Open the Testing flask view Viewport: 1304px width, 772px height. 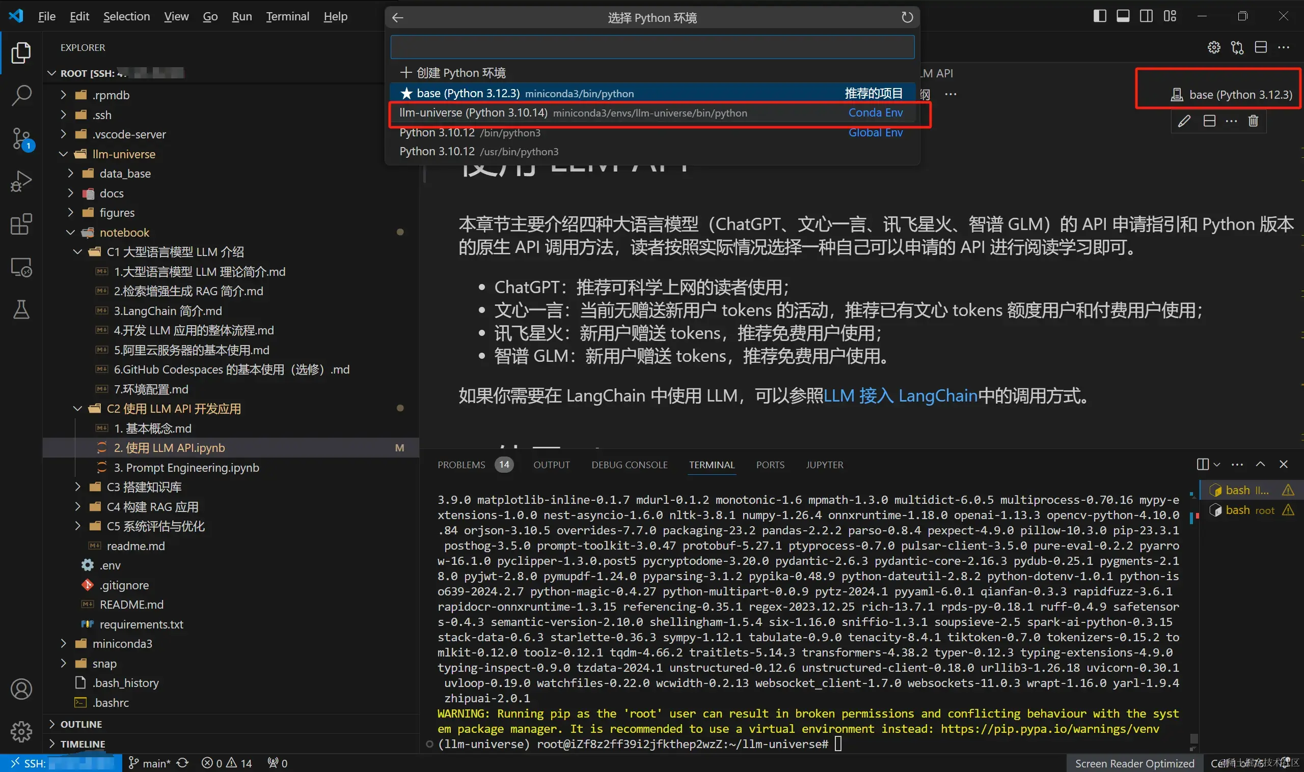21,309
